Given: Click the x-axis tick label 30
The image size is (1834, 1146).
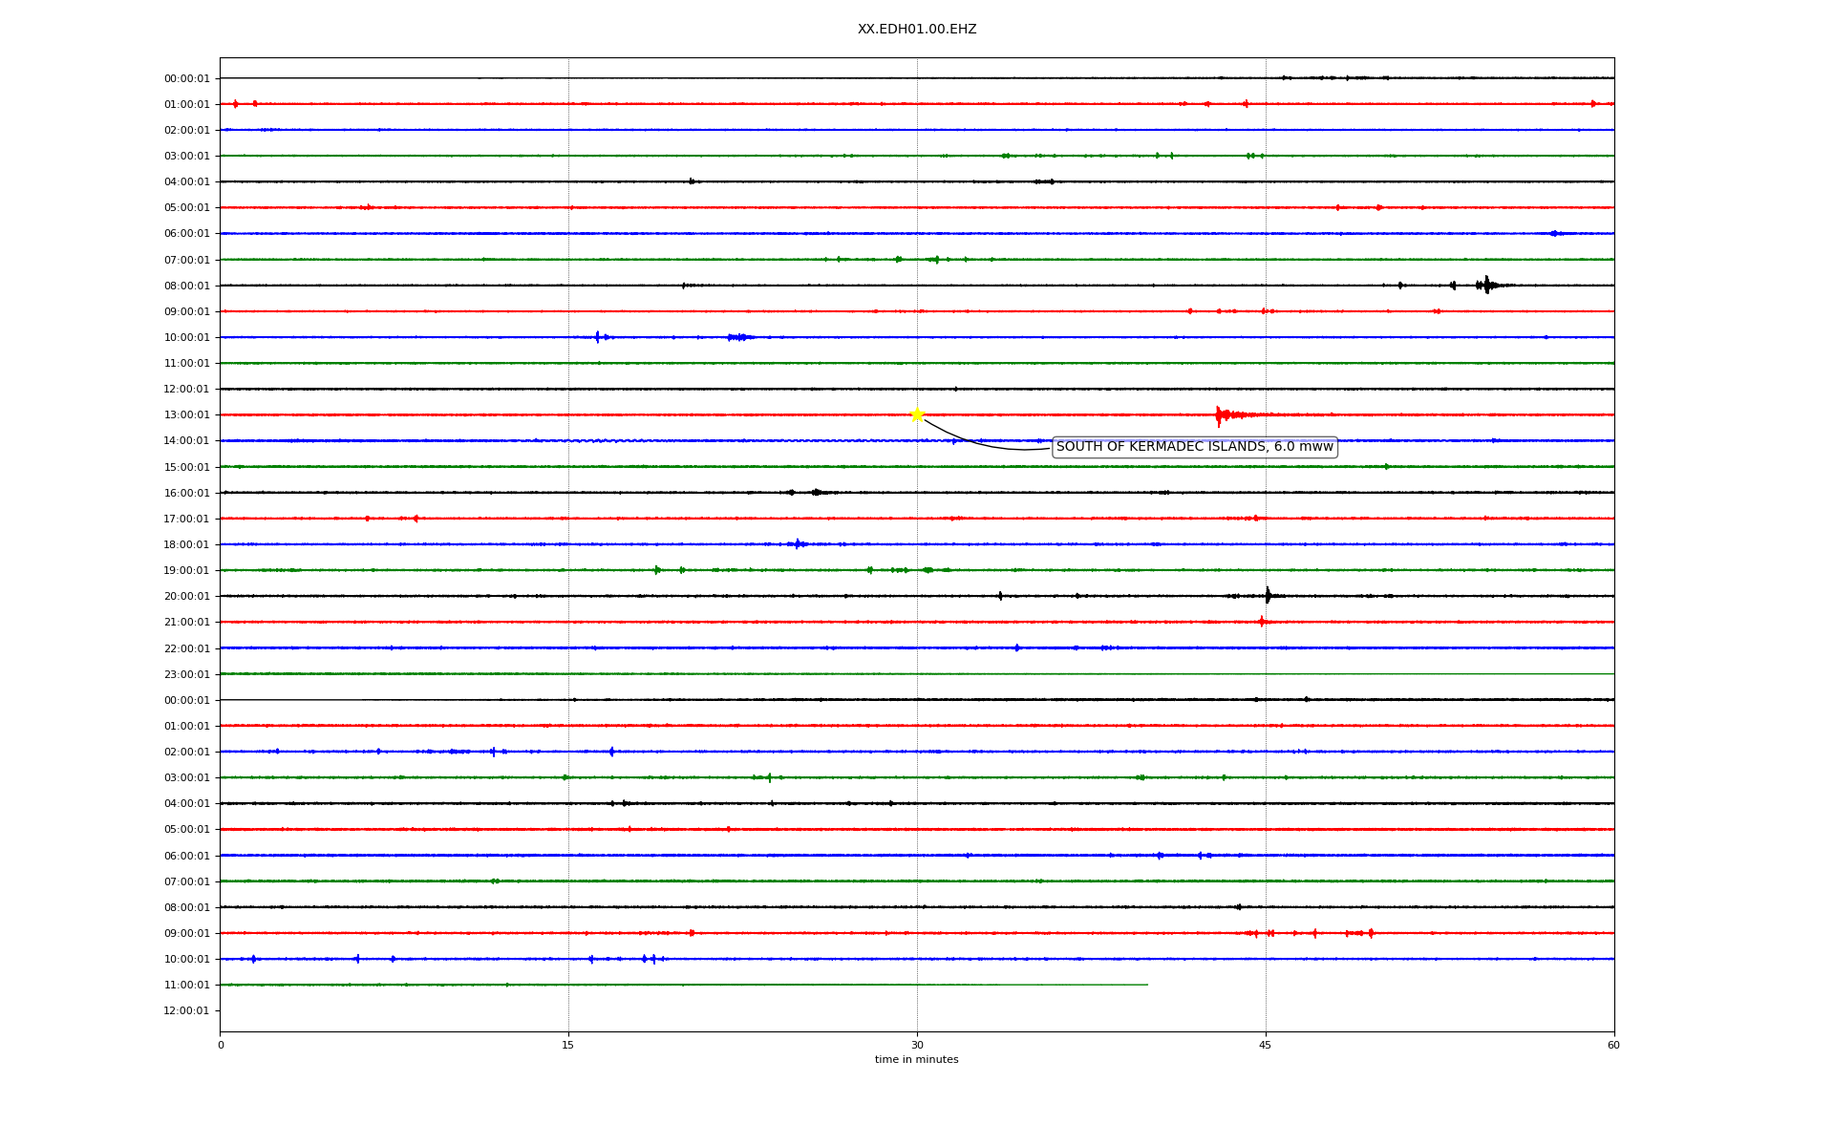Looking at the screenshot, I should [x=917, y=1045].
